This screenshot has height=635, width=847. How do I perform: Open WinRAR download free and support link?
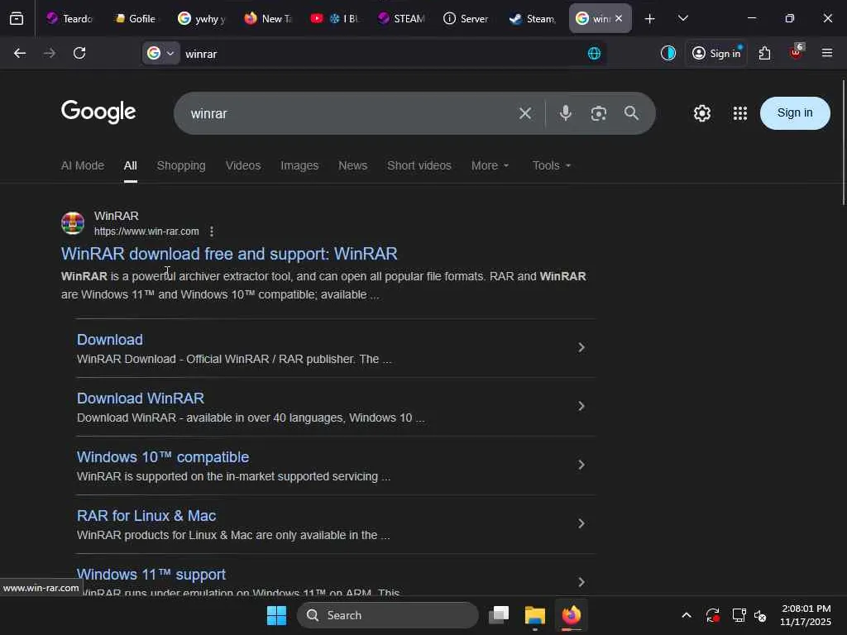(x=229, y=254)
